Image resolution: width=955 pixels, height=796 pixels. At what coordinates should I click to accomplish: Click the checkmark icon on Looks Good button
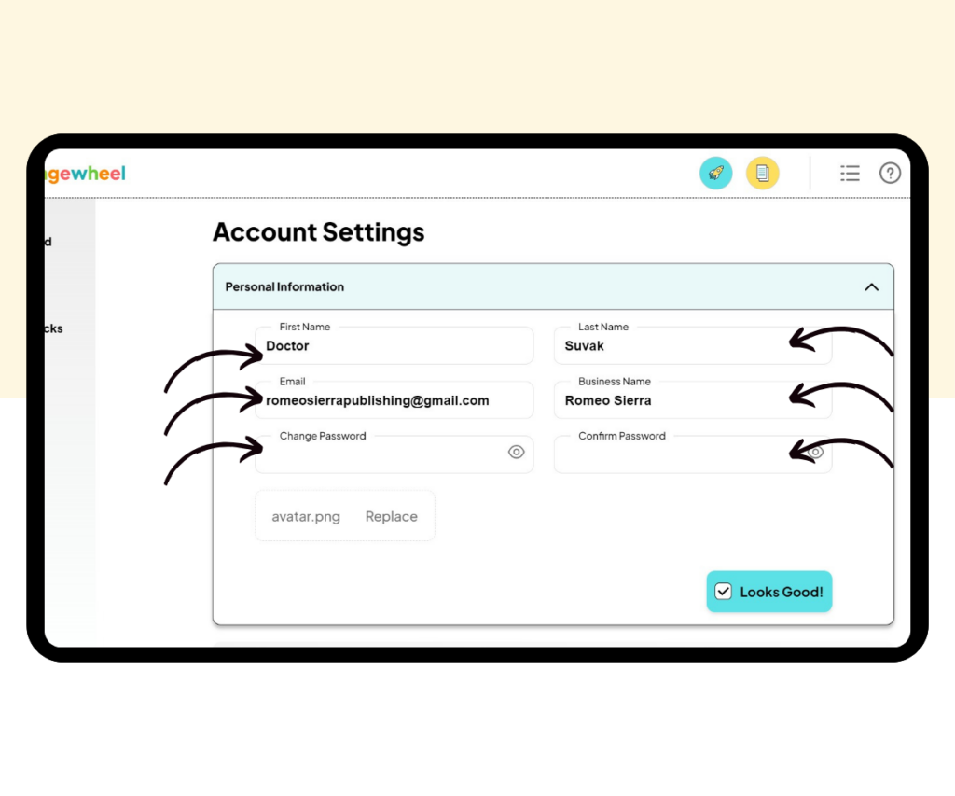(x=724, y=591)
